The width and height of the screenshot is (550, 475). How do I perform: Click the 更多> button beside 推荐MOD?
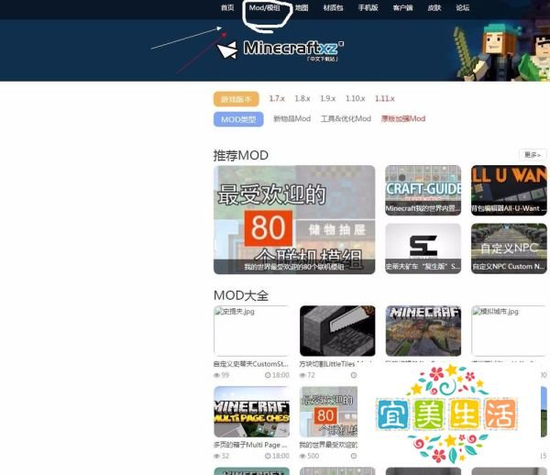click(533, 155)
